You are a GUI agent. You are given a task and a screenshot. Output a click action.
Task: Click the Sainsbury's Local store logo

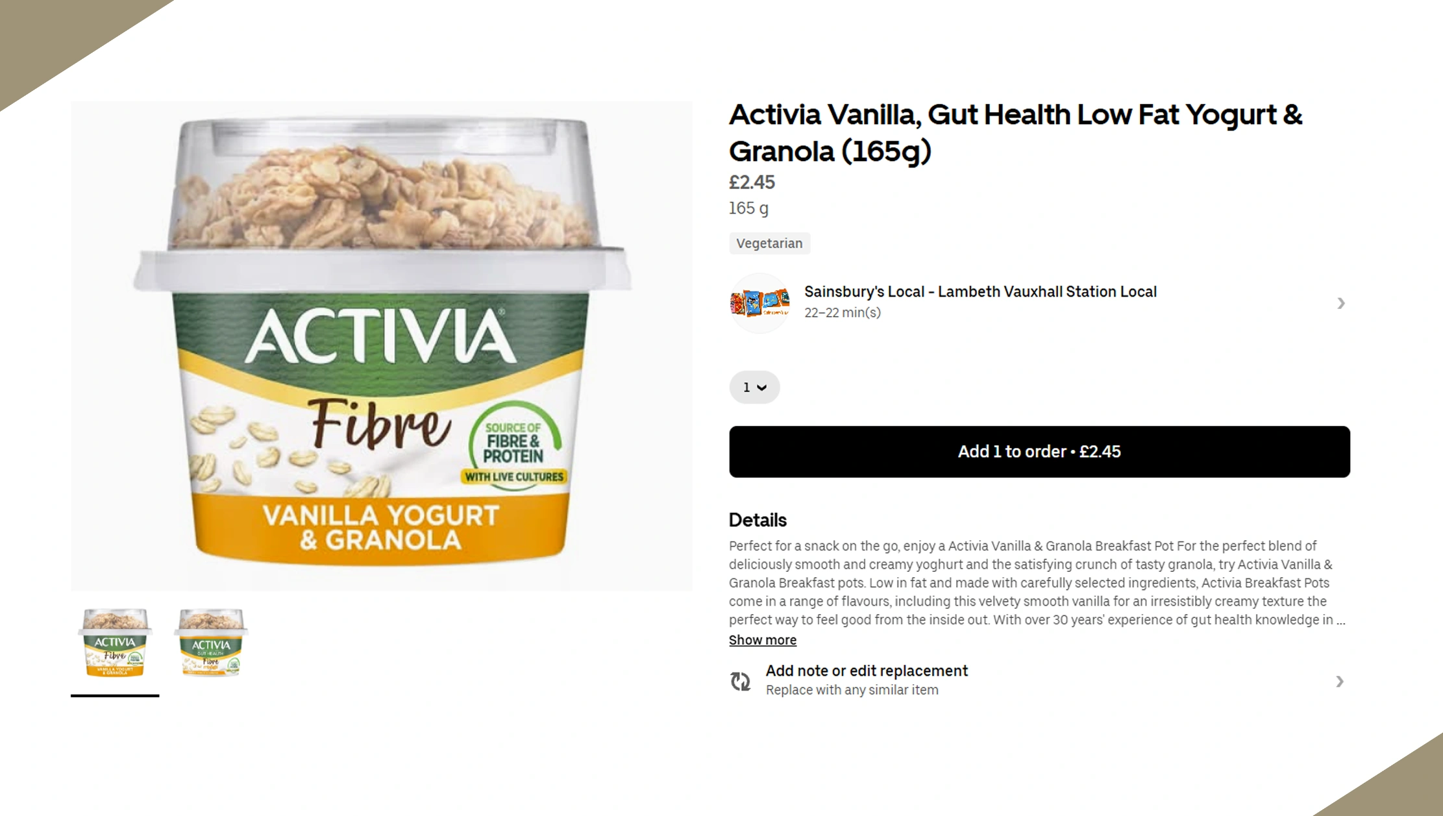(x=759, y=303)
